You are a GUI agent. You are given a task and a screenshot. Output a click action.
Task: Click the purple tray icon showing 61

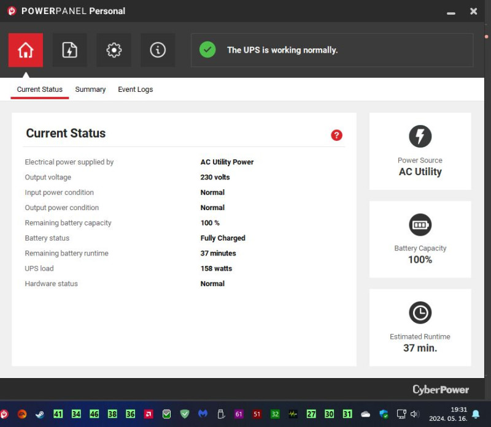coord(239,414)
